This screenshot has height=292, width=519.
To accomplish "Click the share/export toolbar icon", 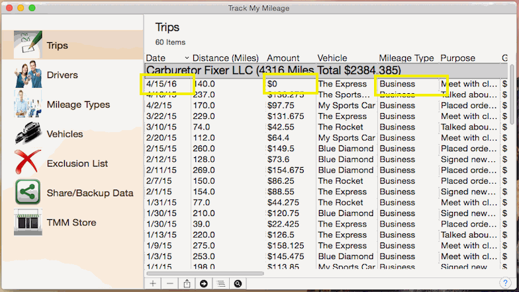I will 187,283.
